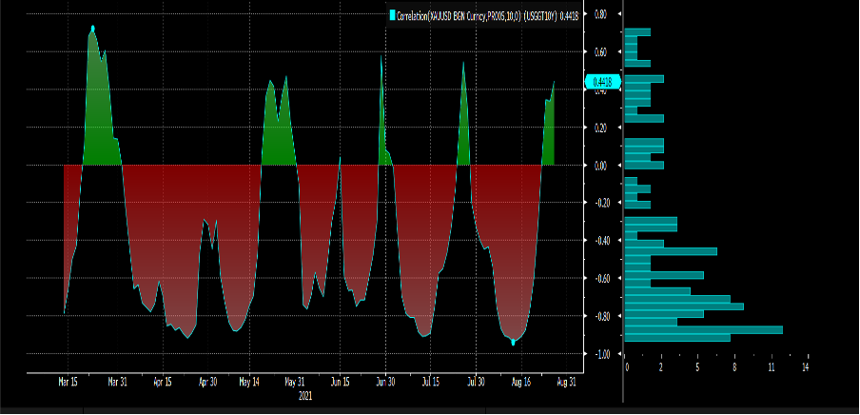
Task: Select the Aug 31 date label
Action: [566, 382]
